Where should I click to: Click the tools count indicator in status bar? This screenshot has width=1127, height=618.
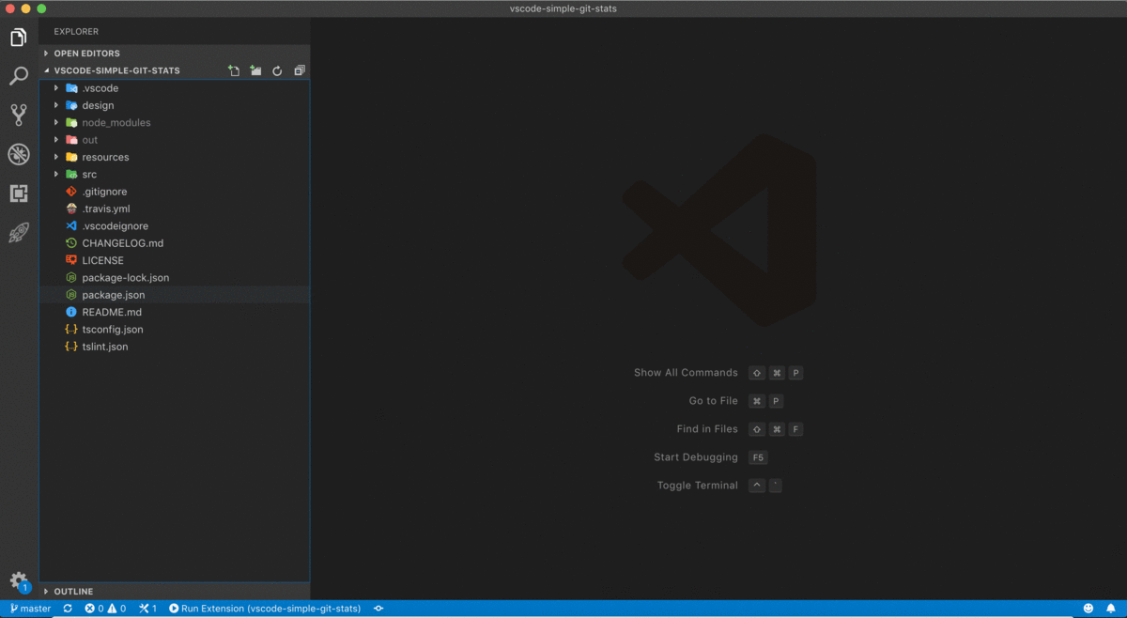click(147, 609)
